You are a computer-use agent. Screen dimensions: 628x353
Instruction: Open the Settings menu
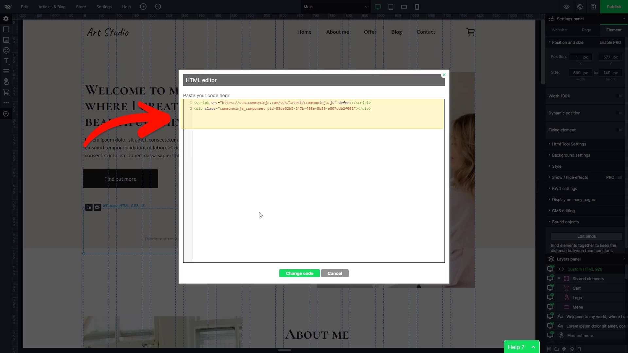pos(104,7)
